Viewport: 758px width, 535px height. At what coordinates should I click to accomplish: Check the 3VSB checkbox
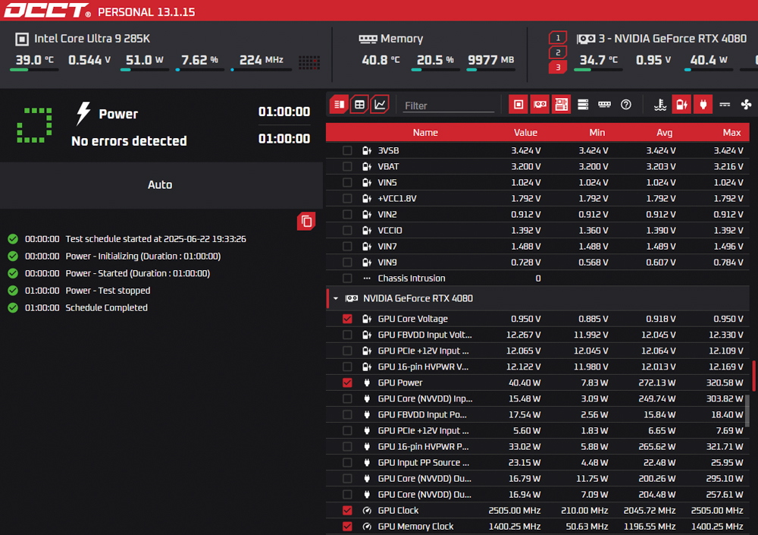click(347, 150)
